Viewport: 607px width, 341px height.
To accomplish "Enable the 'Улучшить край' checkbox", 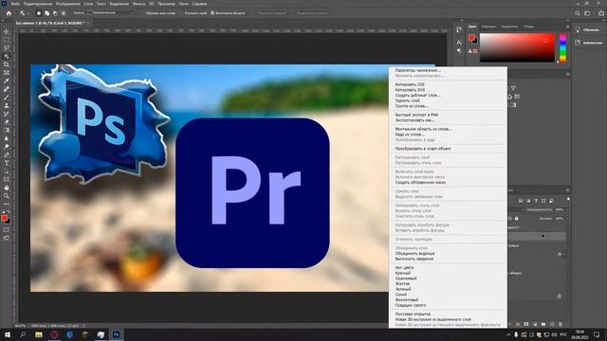I will (181, 13).
